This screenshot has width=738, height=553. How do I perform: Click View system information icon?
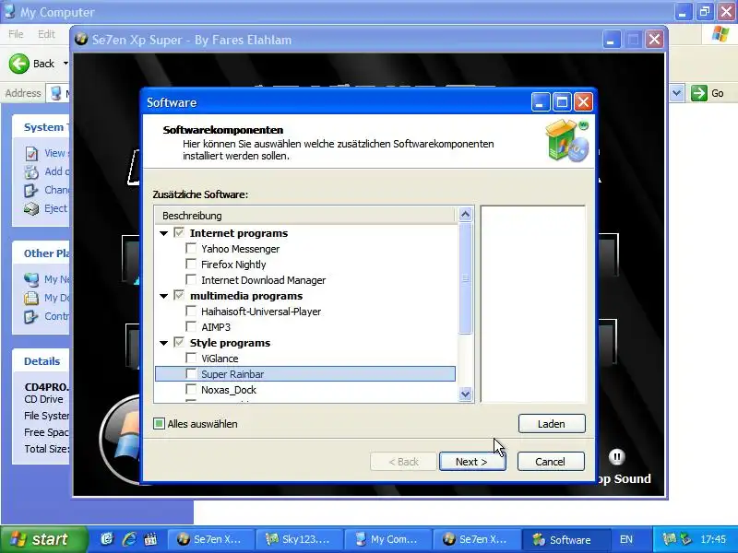(x=31, y=153)
